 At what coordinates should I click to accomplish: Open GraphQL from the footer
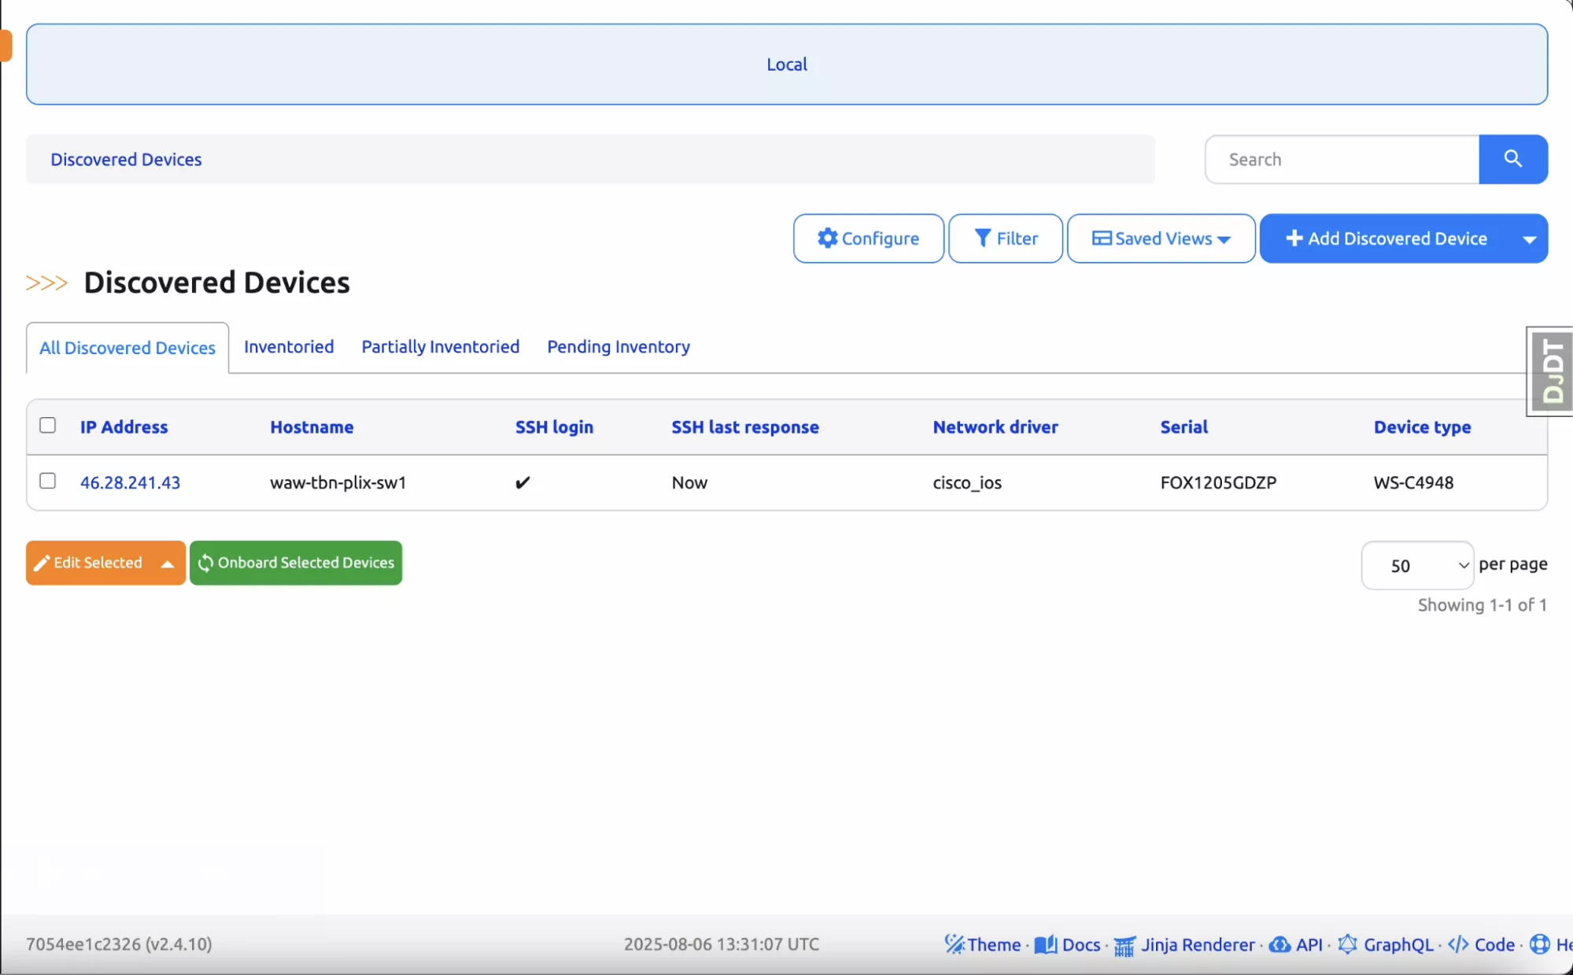pyautogui.click(x=1387, y=944)
